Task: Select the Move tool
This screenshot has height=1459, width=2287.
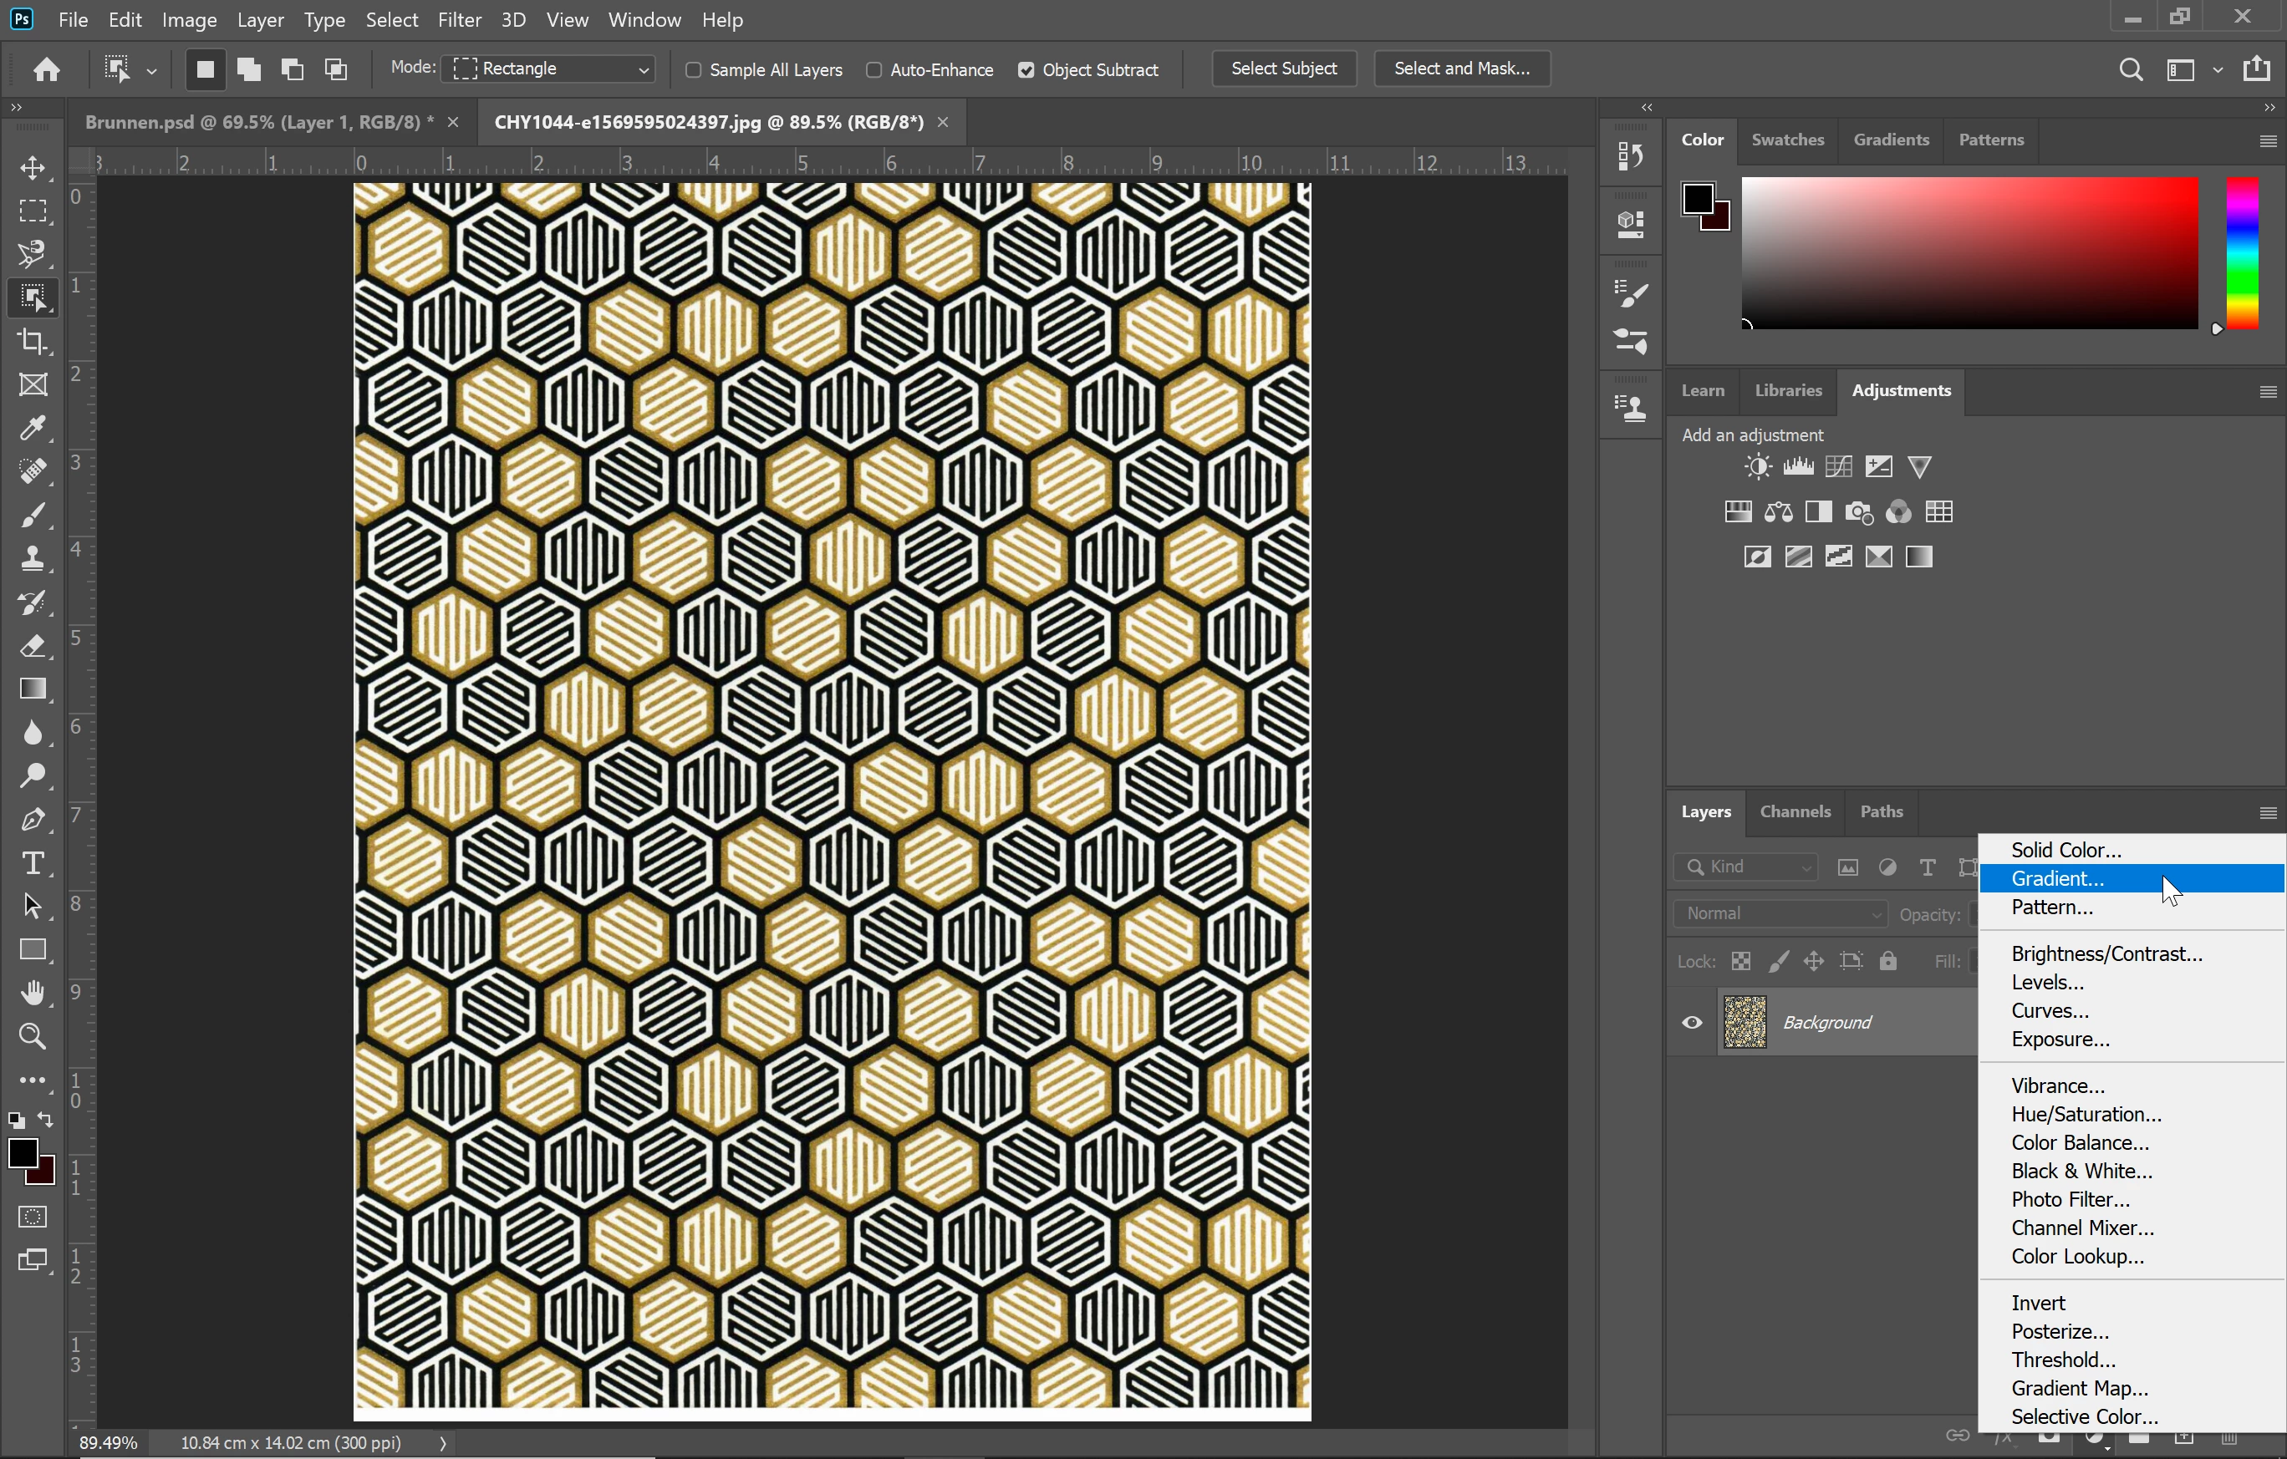Action: pos(33,168)
